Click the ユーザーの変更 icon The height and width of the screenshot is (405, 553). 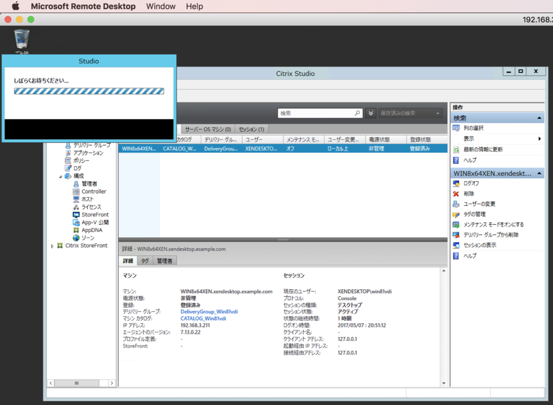pos(456,204)
